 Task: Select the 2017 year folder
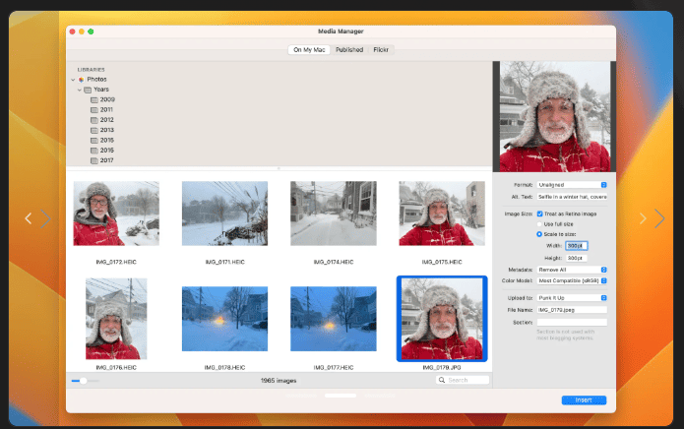(x=102, y=160)
